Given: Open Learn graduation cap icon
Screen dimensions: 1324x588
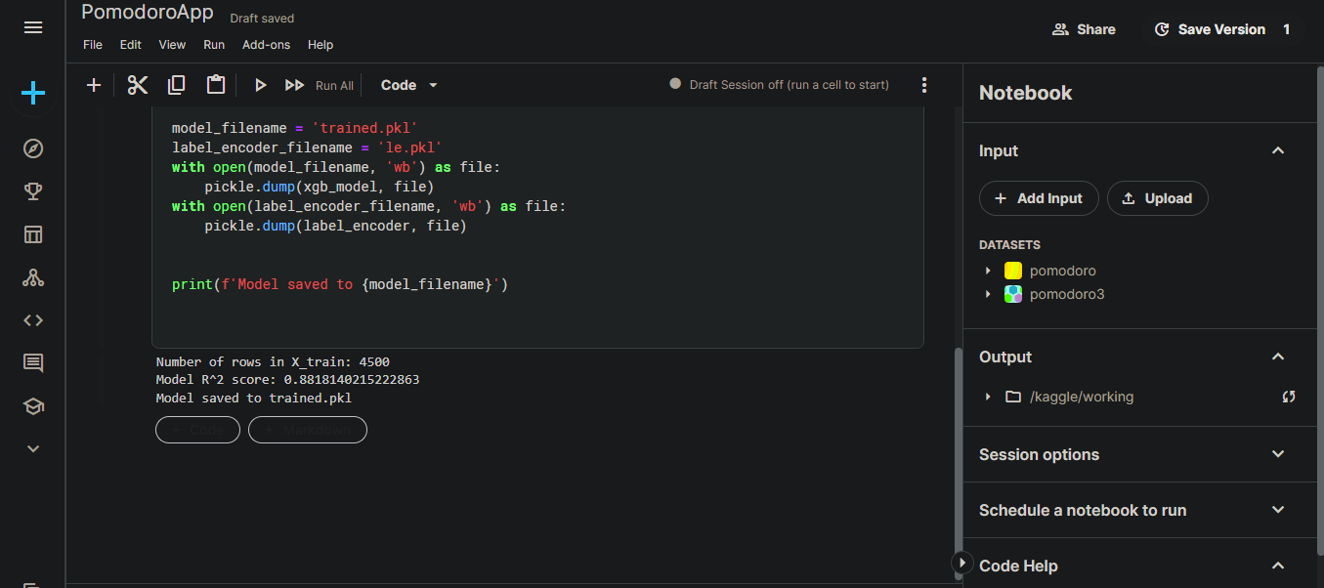Looking at the screenshot, I should point(33,406).
